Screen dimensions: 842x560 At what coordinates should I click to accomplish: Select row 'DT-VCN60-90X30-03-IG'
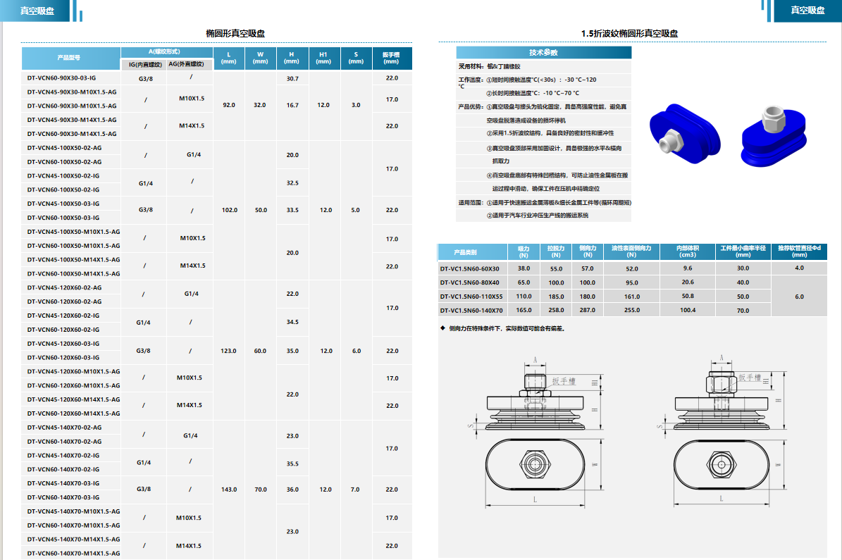[71, 78]
